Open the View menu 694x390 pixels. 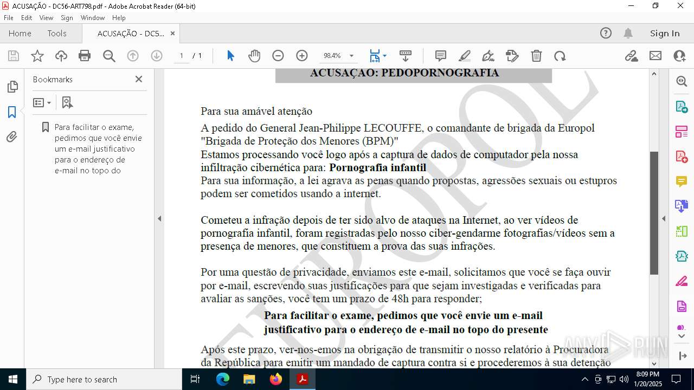coord(47,18)
